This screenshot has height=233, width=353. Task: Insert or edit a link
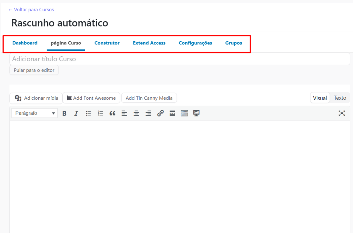point(160,113)
